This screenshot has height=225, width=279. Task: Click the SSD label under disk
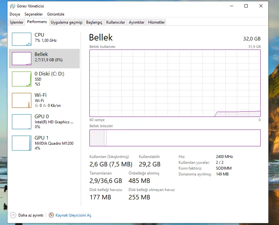point(38,79)
